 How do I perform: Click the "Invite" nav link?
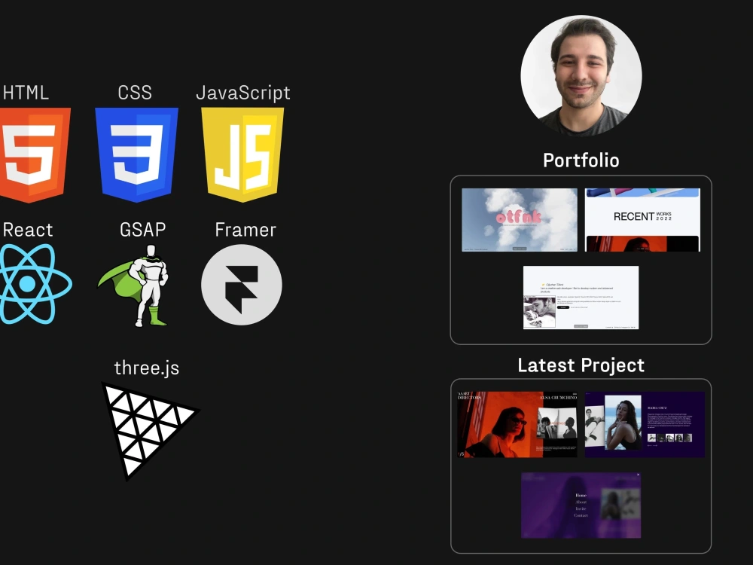point(580,508)
